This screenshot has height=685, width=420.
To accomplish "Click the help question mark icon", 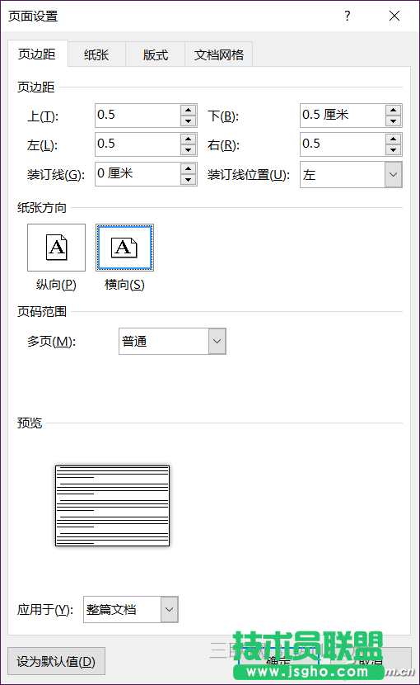I will click(x=348, y=17).
